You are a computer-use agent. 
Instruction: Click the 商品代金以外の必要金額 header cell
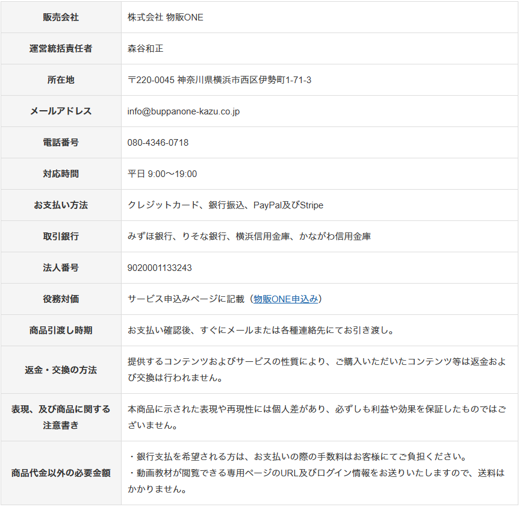point(61,473)
